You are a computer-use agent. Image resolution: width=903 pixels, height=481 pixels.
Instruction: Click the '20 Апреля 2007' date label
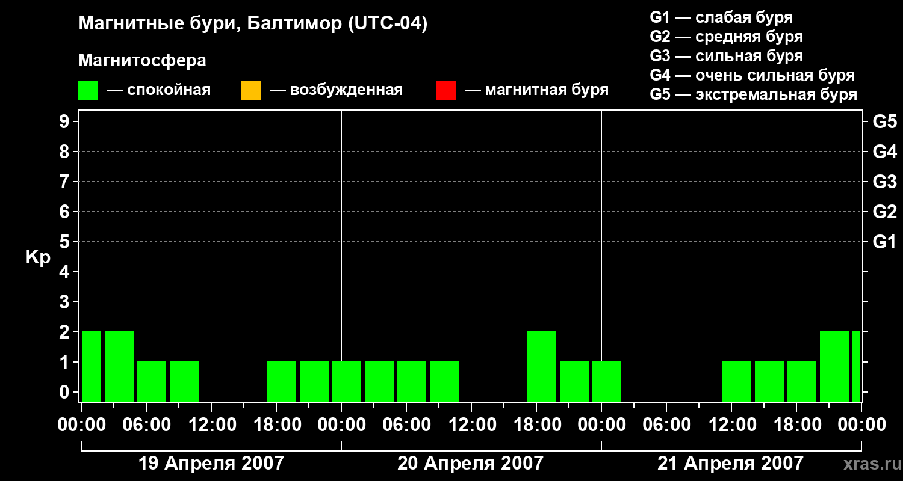coord(470,463)
